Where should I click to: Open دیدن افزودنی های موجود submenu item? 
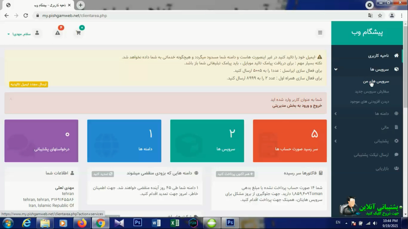tap(369, 102)
